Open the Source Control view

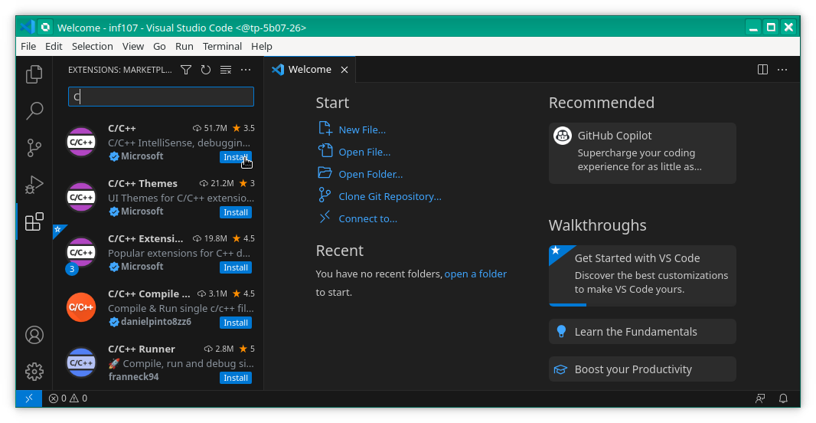pyautogui.click(x=34, y=148)
